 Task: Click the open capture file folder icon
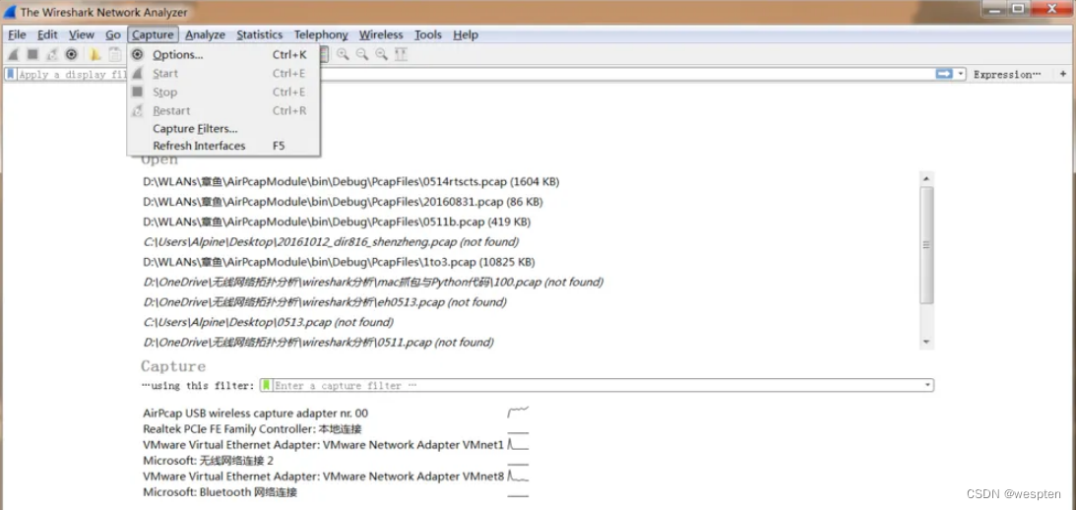[x=95, y=54]
